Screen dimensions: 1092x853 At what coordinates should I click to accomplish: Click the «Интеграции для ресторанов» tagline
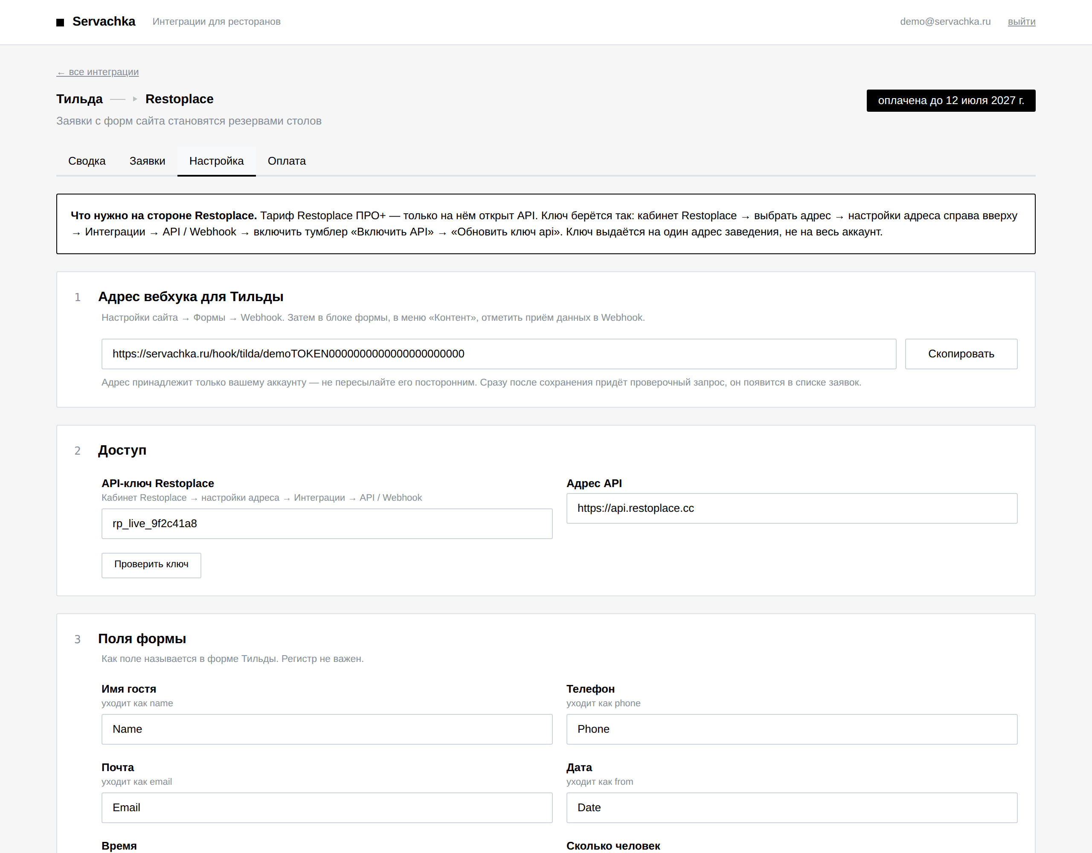tap(217, 21)
